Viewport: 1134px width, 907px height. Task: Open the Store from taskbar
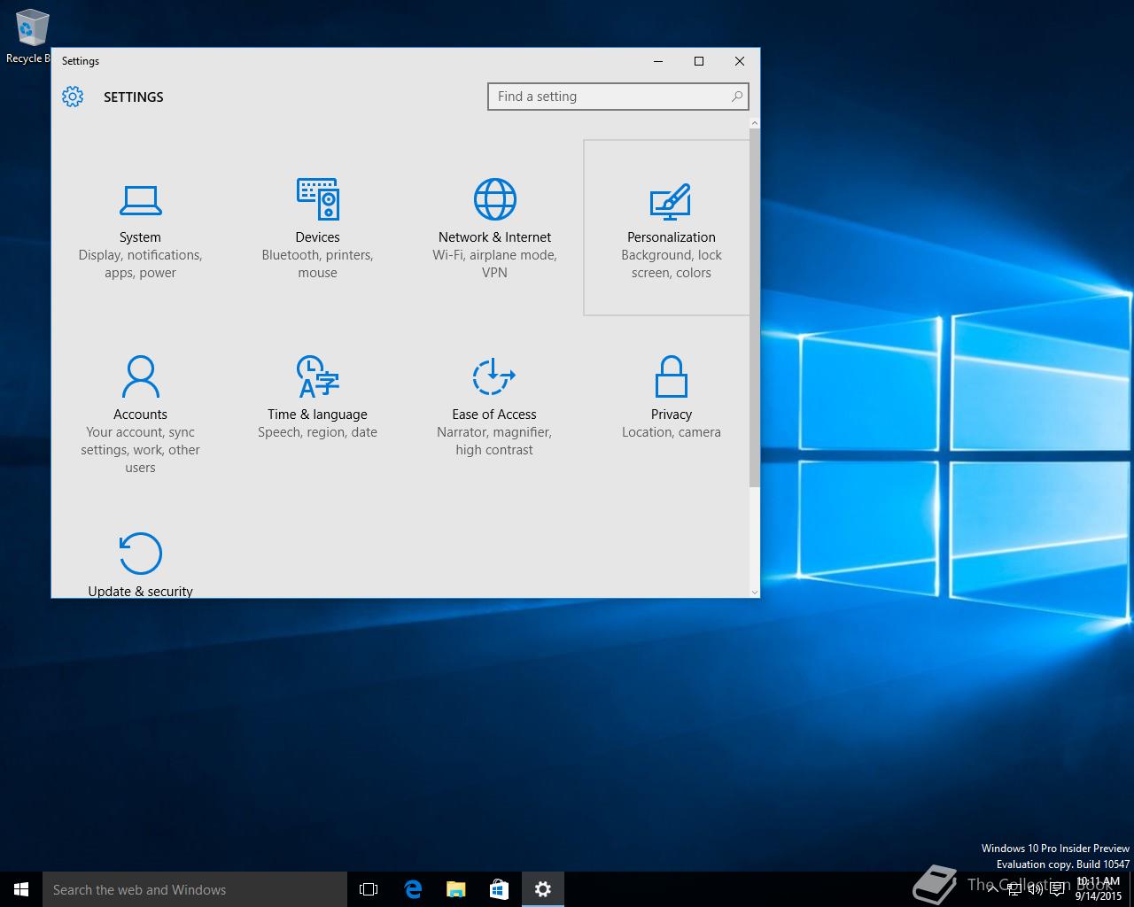pyautogui.click(x=499, y=889)
